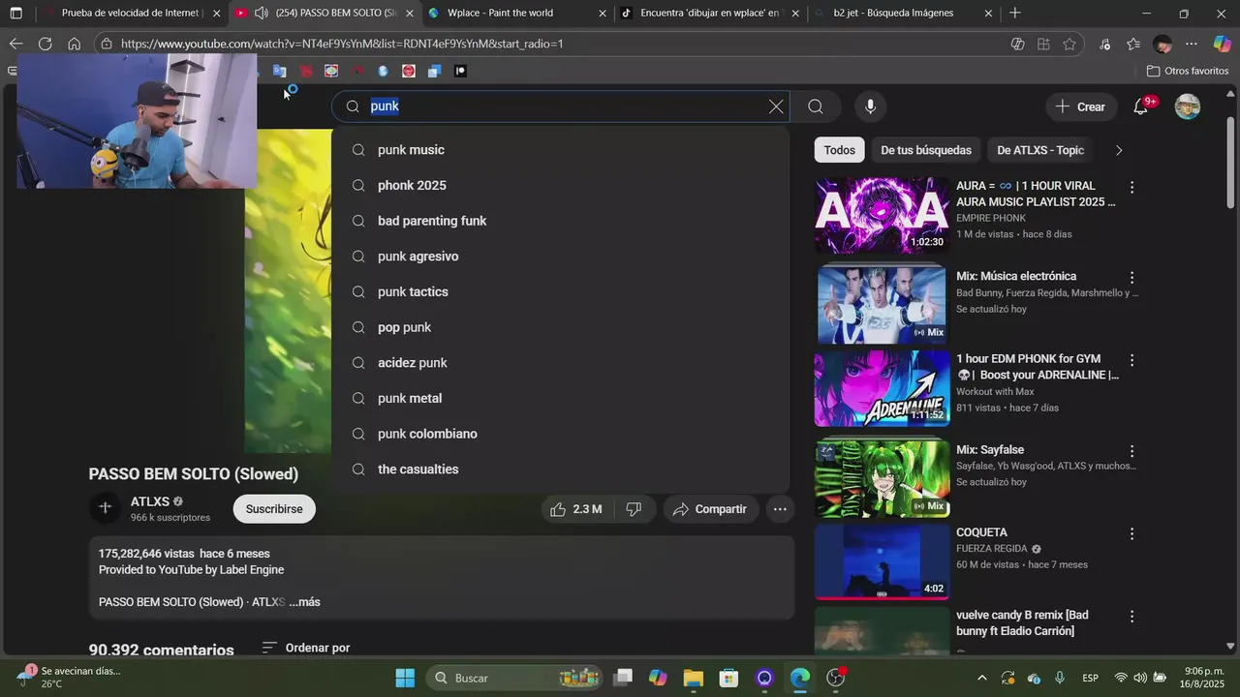Choose the punk tactics suggestion

coord(560,292)
